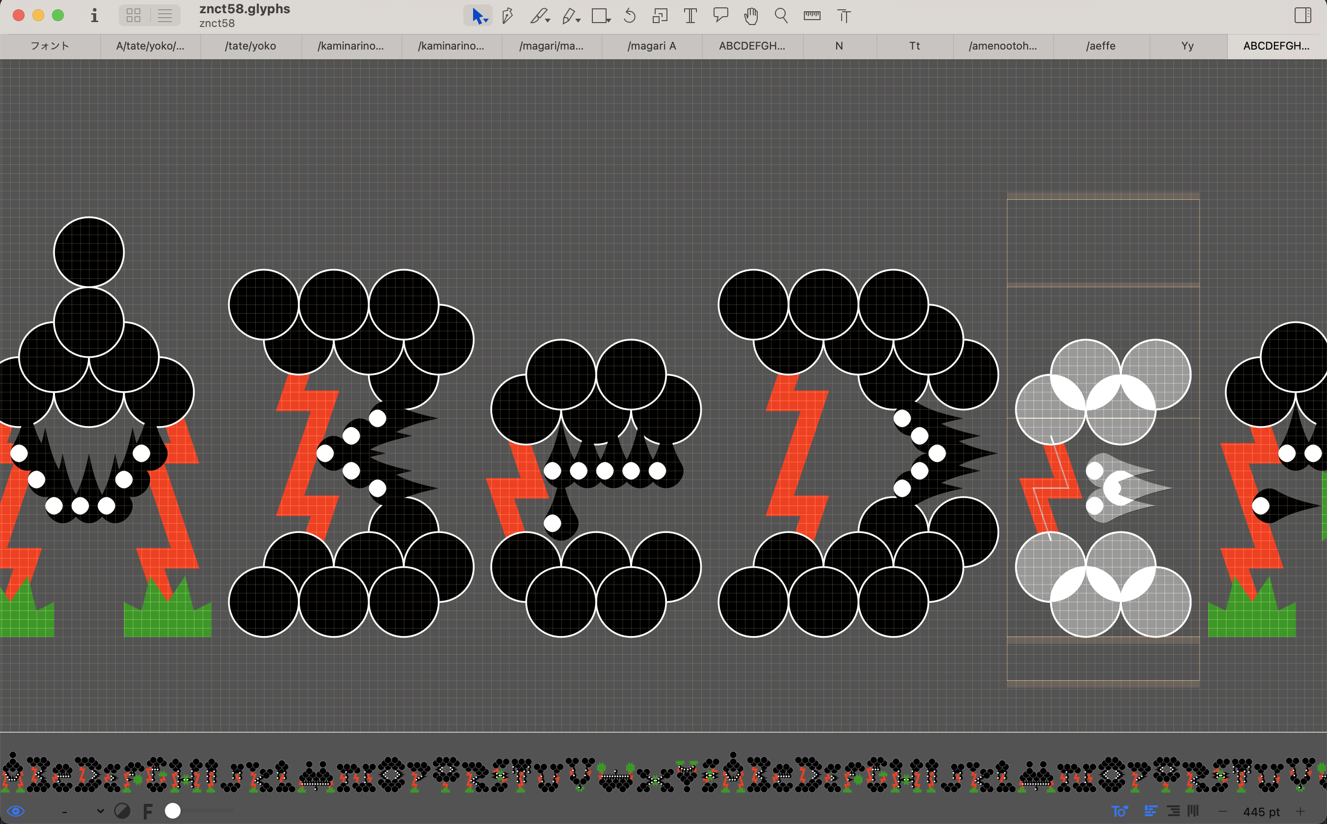This screenshot has height=824, width=1327.
Task: Switch to the Text tool
Action: (x=690, y=16)
